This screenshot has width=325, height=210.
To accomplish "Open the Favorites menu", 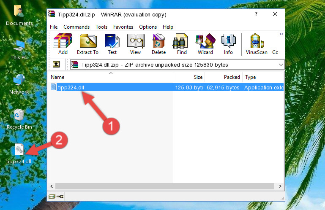I will [123, 27].
